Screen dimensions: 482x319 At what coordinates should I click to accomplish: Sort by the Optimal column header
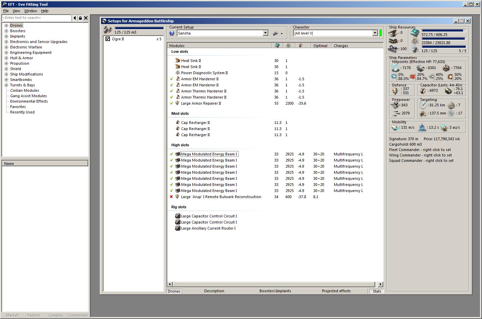(x=321, y=46)
